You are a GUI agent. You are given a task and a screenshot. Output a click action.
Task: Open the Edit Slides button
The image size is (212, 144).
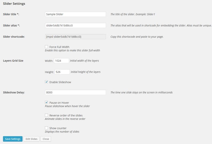(31, 139)
